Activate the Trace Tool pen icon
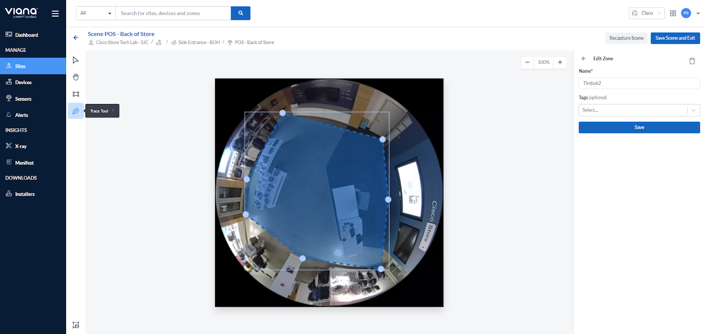 [x=76, y=111]
